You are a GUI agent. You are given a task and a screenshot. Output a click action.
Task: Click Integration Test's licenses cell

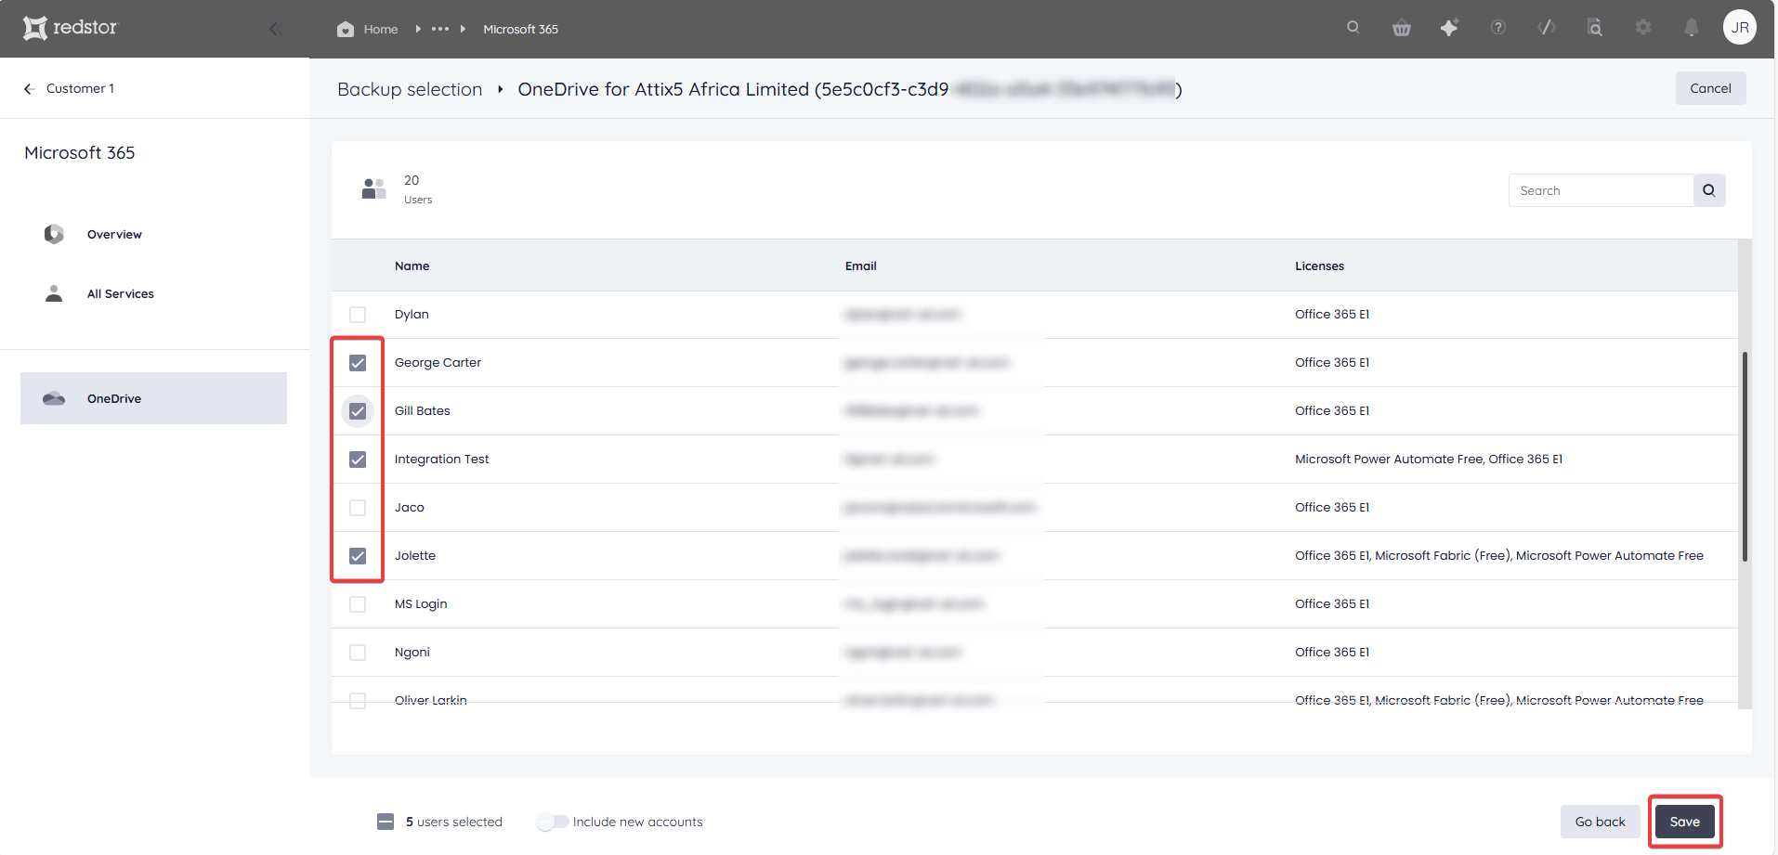point(1429,459)
